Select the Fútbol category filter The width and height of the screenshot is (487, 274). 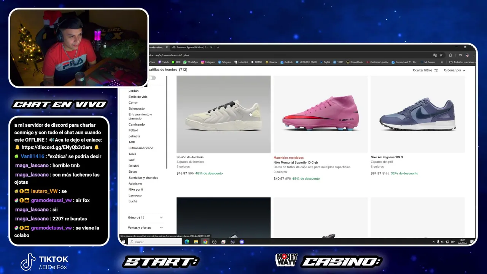click(x=133, y=131)
